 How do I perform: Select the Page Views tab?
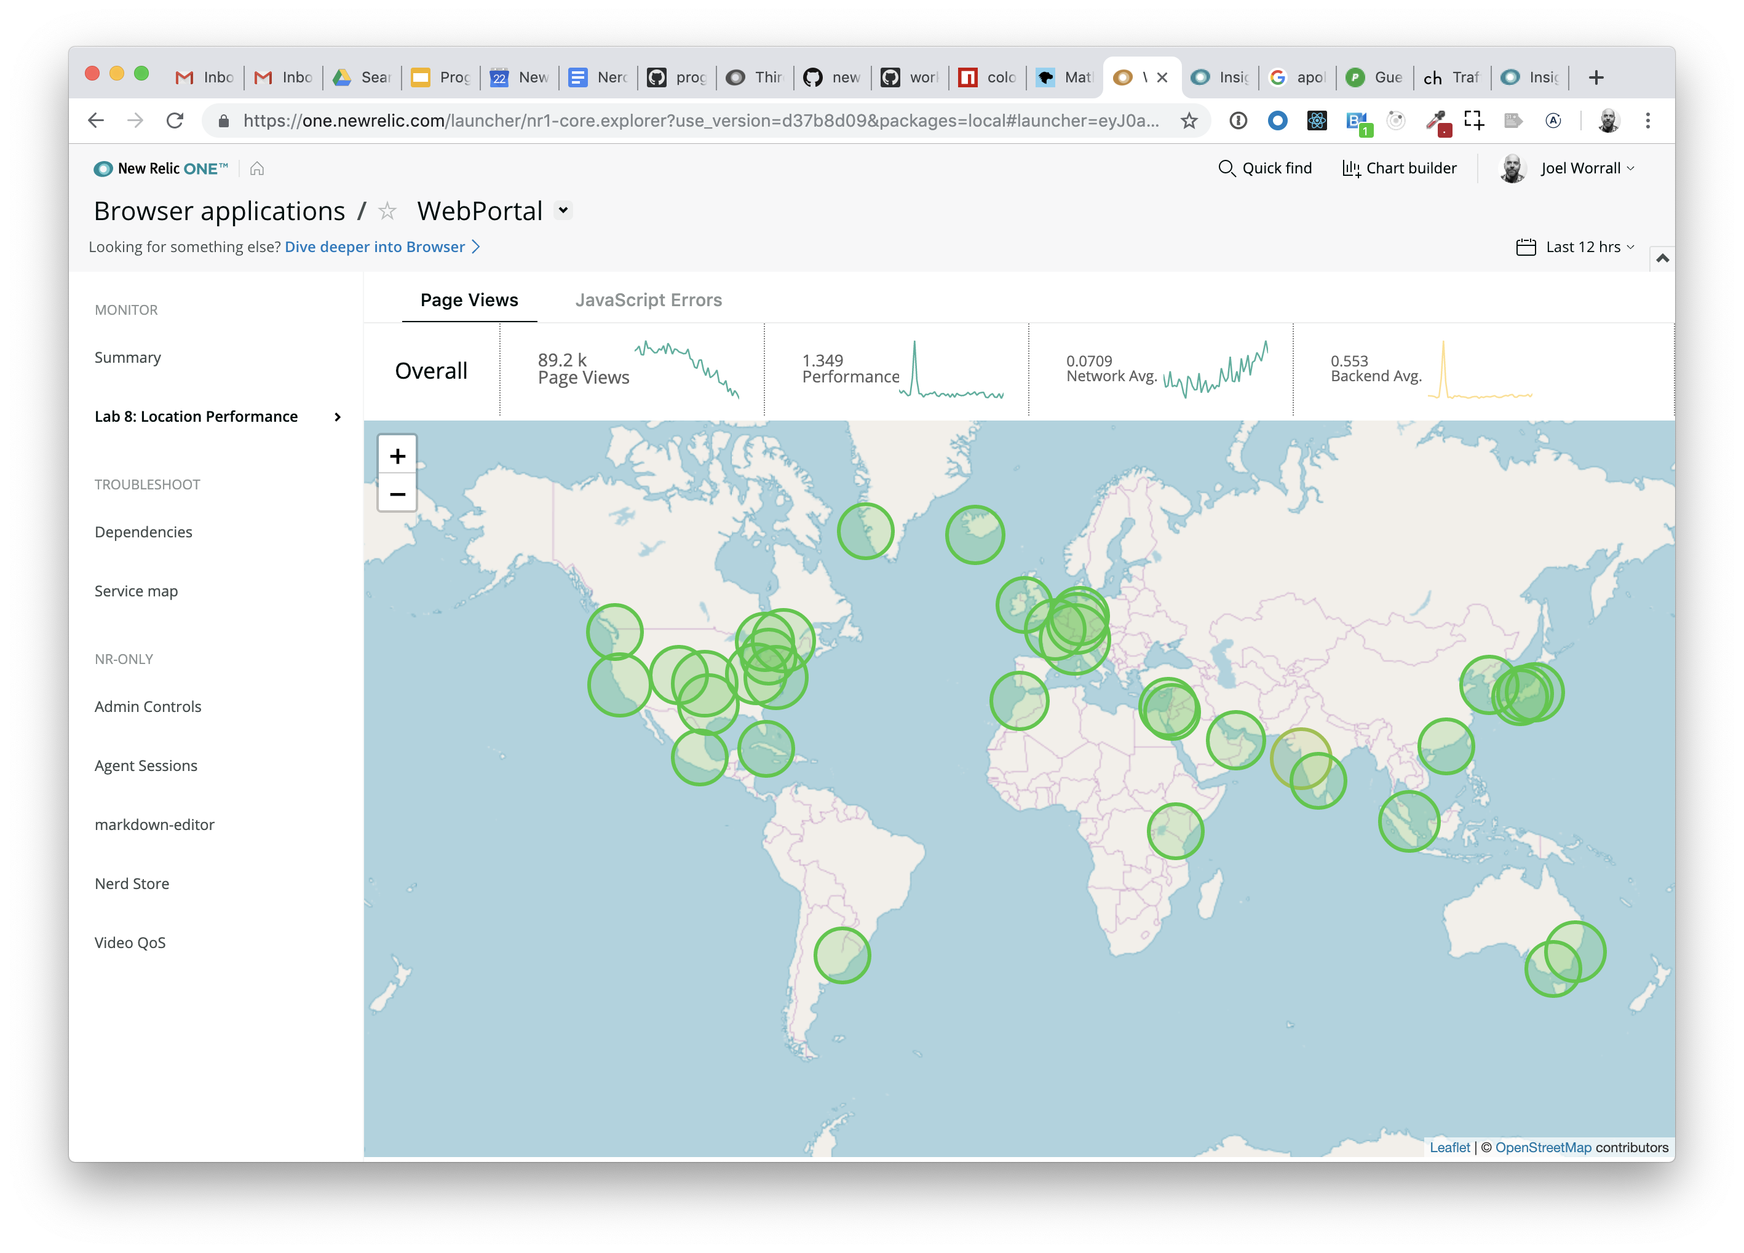point(469,300)
